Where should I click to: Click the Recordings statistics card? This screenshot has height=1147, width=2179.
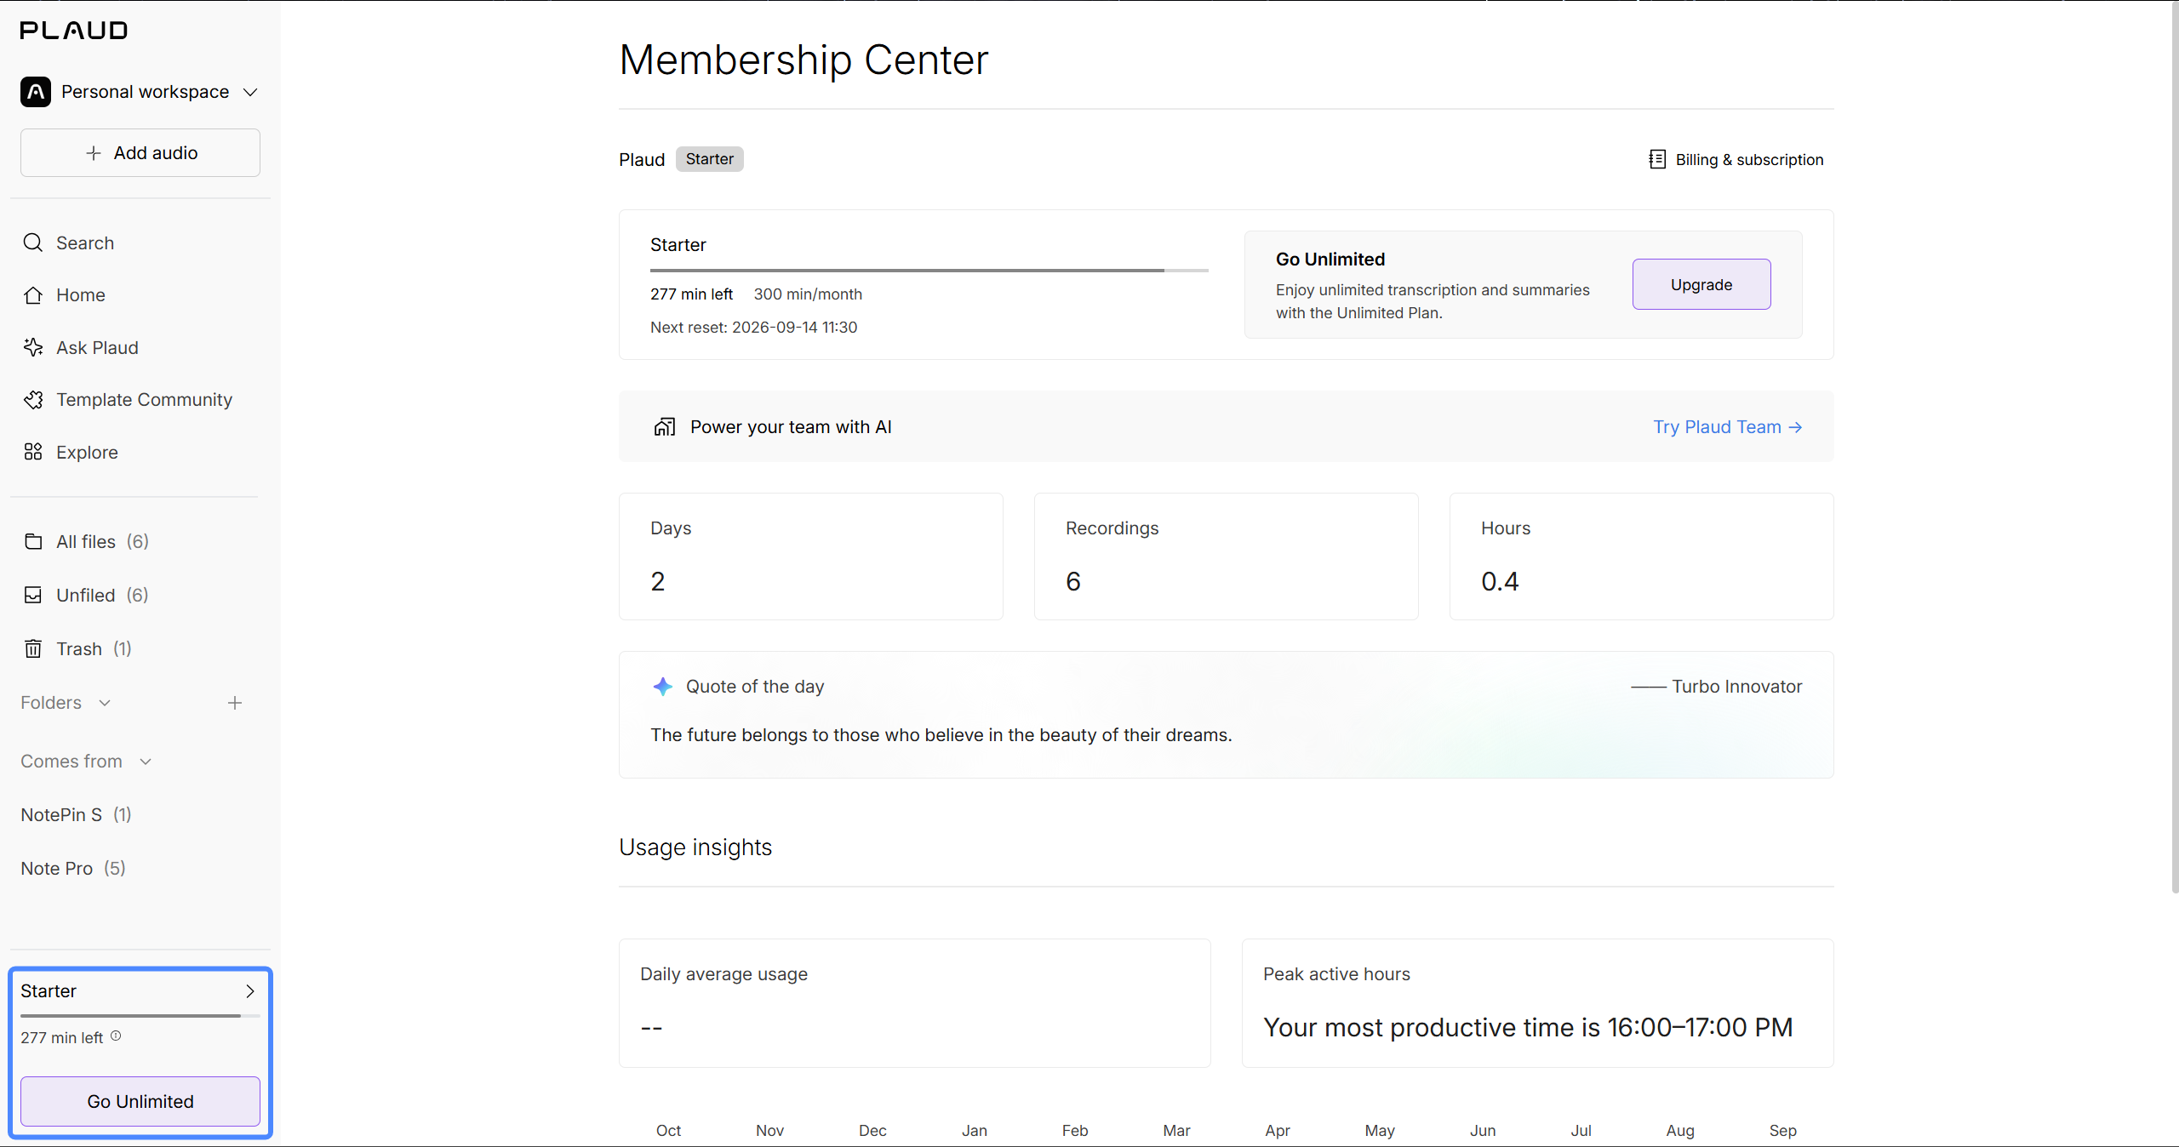[x=1227, y=556]
